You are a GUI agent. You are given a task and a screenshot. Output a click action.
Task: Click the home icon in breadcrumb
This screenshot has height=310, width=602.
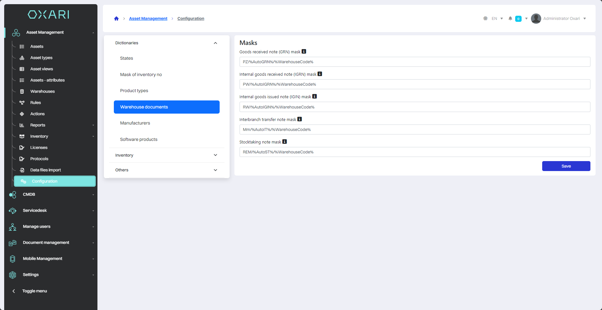click(116, 19)
